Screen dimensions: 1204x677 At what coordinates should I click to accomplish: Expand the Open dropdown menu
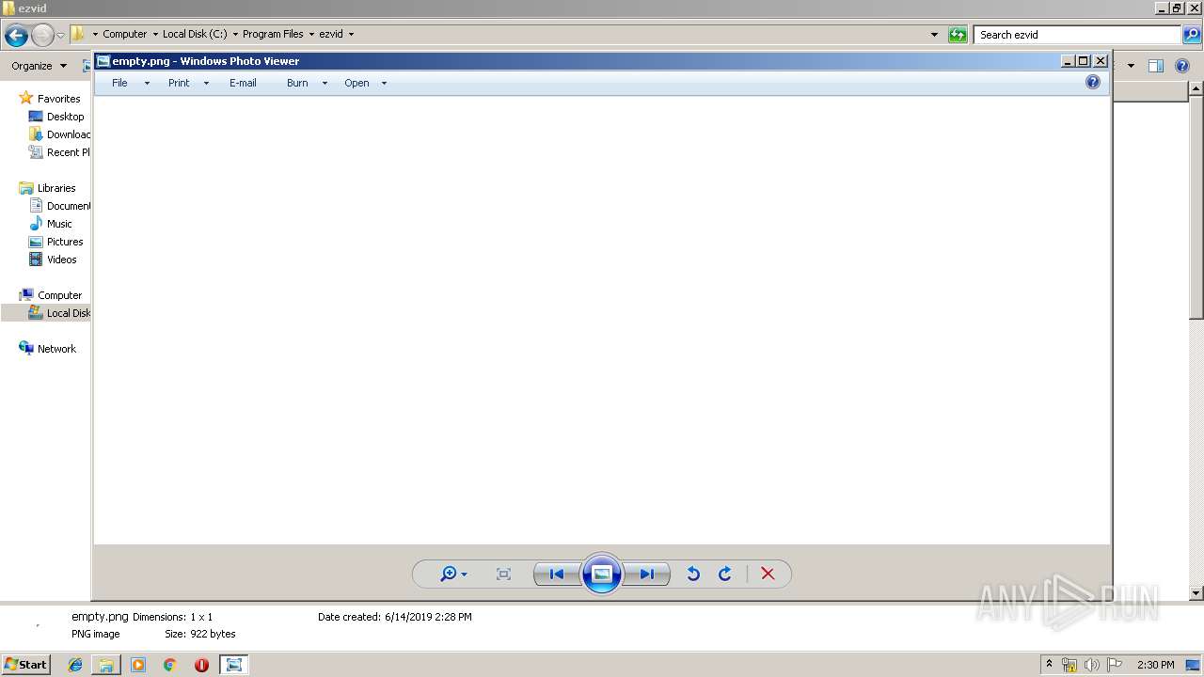384,83
